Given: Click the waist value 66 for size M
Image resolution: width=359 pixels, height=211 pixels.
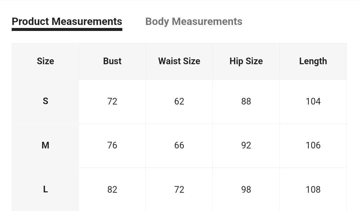Looking at the screenshot, I should click(x=179, y=145).
